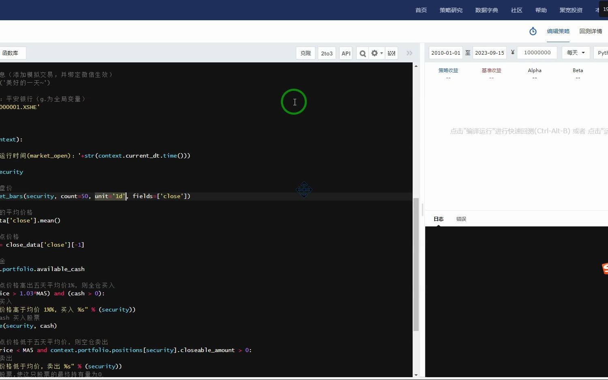This screenshot has width=608, height=380.
Task: Edit the initial capital 10000000 field
Action: (x=537, y=53)
